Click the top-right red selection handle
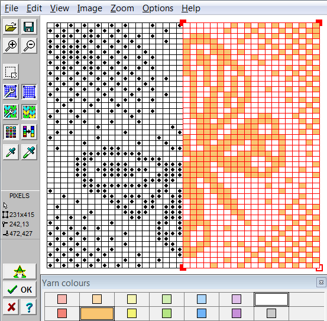This screenshot has width=327, height=321. (319, 22)
